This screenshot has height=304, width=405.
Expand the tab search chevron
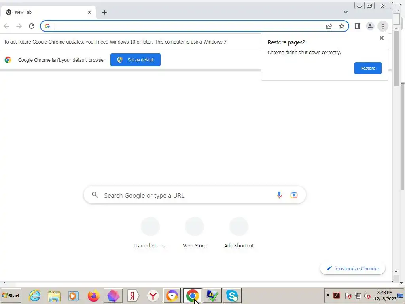(345, 12)
